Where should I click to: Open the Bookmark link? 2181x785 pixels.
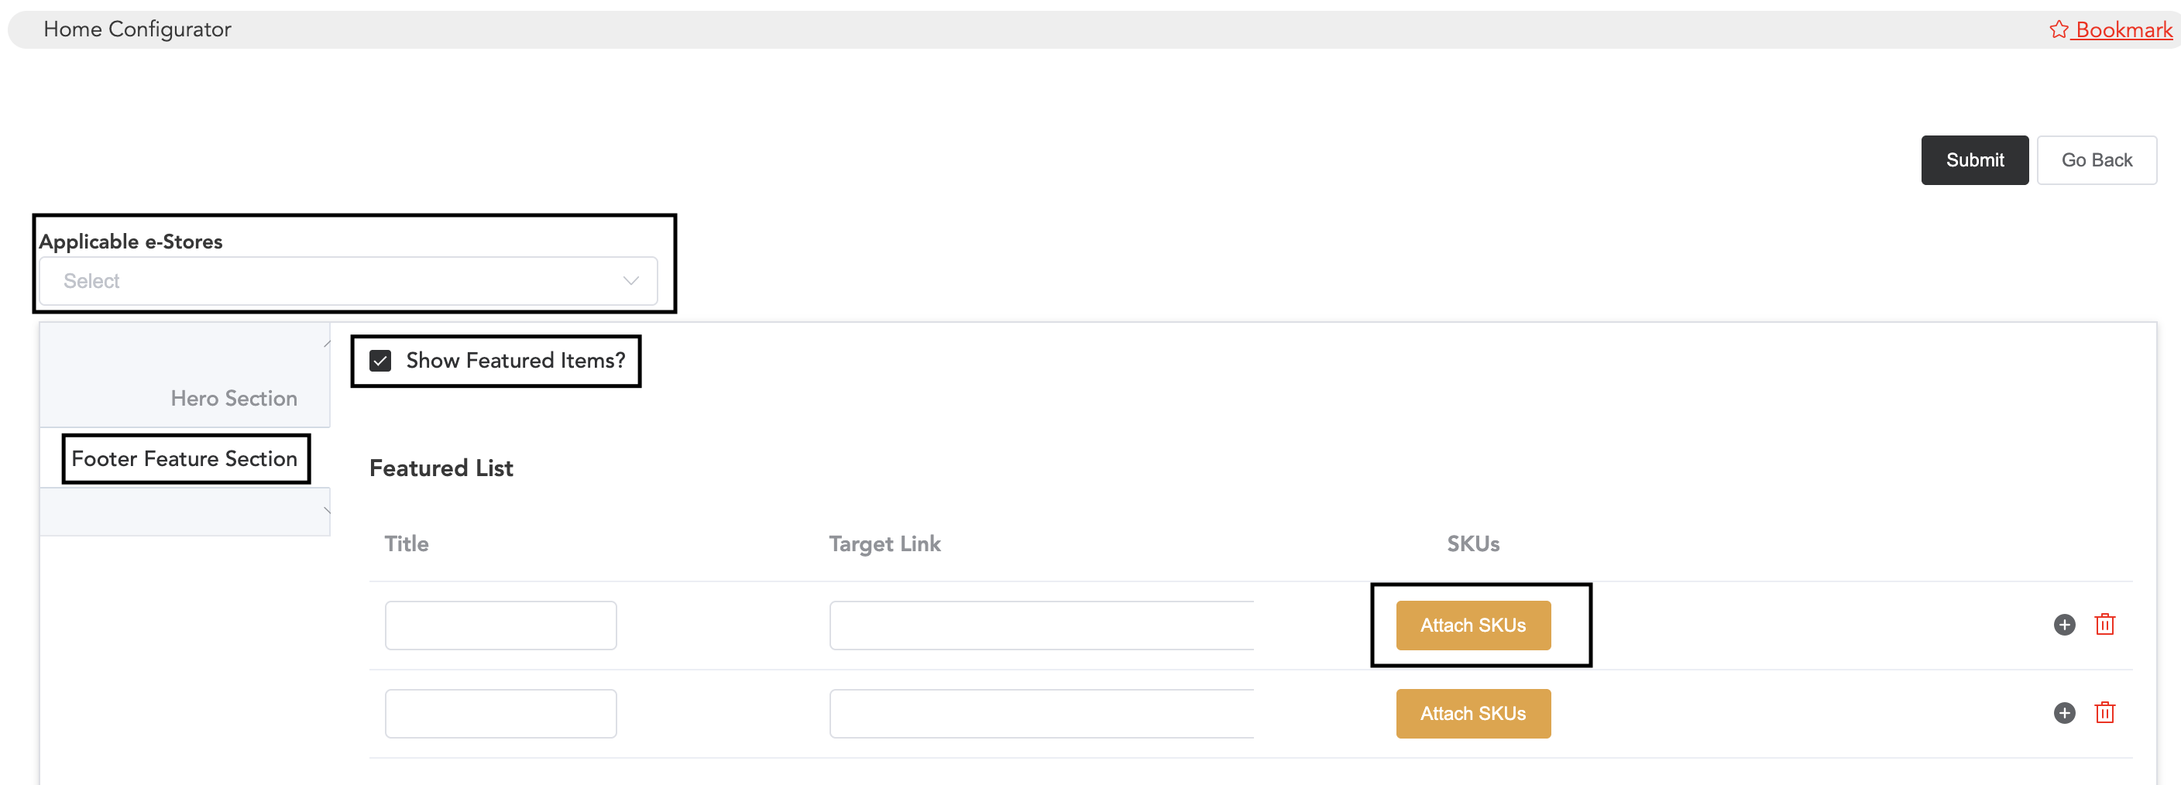2124,29
